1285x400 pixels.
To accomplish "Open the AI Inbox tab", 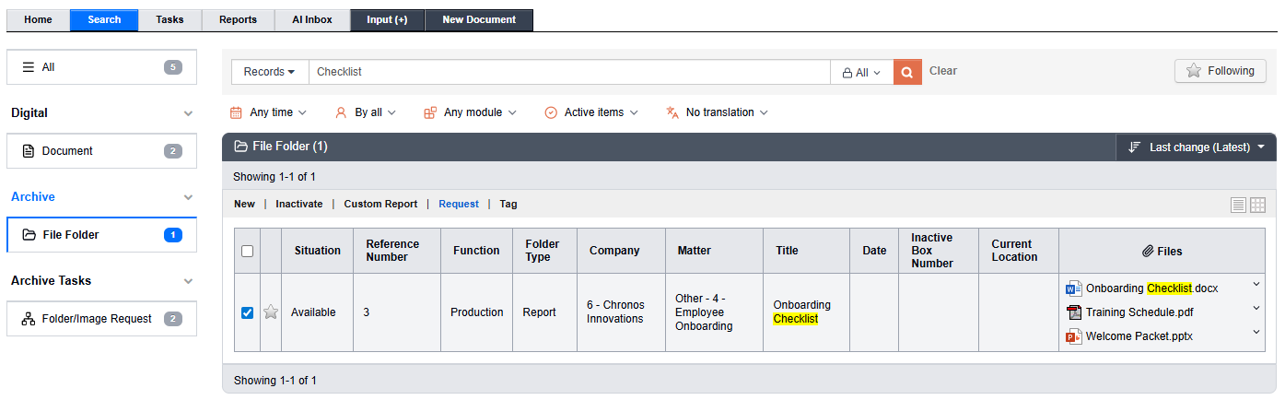I will [x=312, y=20].
